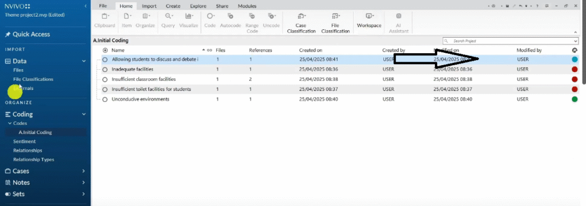Image resolution: width=586 pixels, height=206 pixels.
Task: Sort by the References column header
Action: (260, 50)
